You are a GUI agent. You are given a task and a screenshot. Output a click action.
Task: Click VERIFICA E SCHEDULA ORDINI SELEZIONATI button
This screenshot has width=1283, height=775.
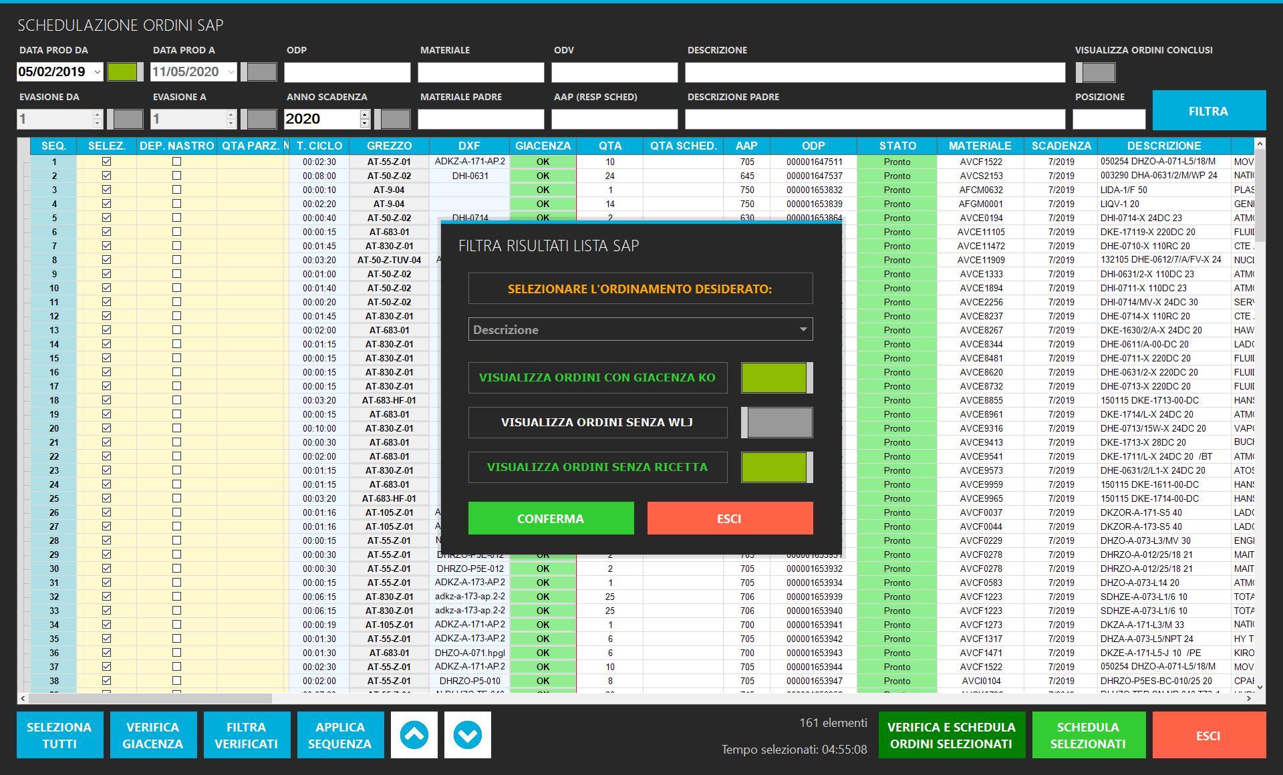(952, 735)
